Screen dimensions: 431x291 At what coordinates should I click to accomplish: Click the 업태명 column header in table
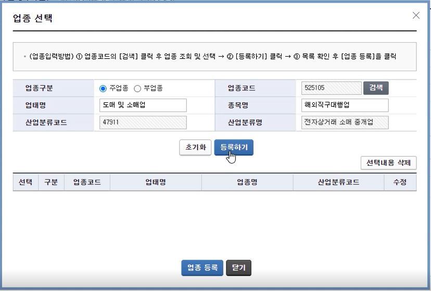[156, 182]
